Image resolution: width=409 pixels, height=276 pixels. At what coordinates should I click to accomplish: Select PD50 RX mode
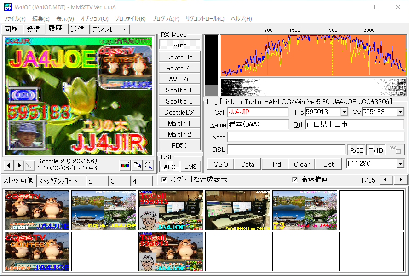tap(180, 145)
